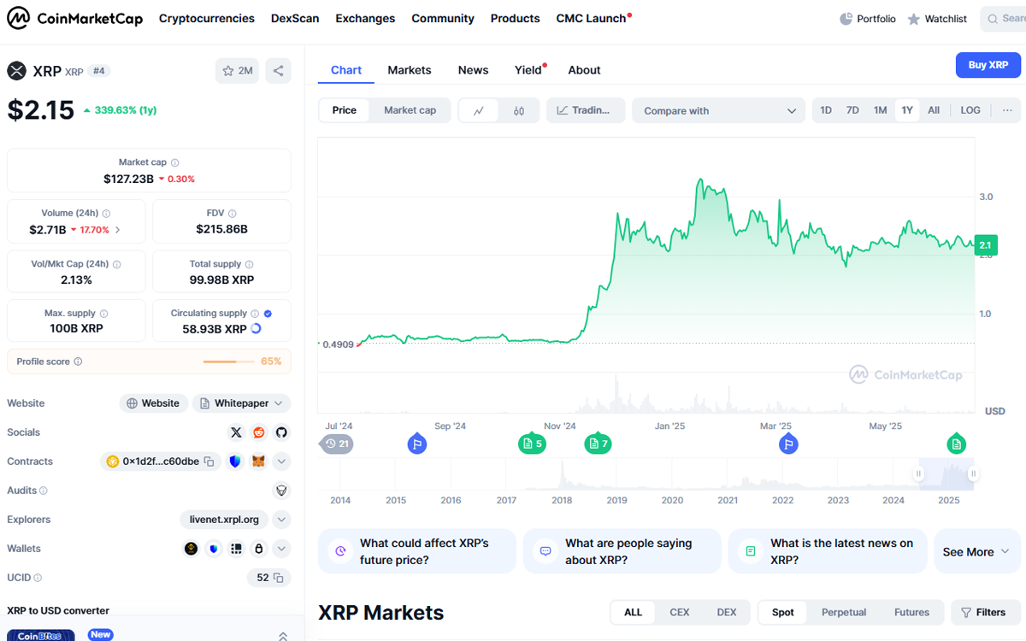Show Market cap info tooltip icon
This screenshot has height=641, width=1026.
click(175, 162)
